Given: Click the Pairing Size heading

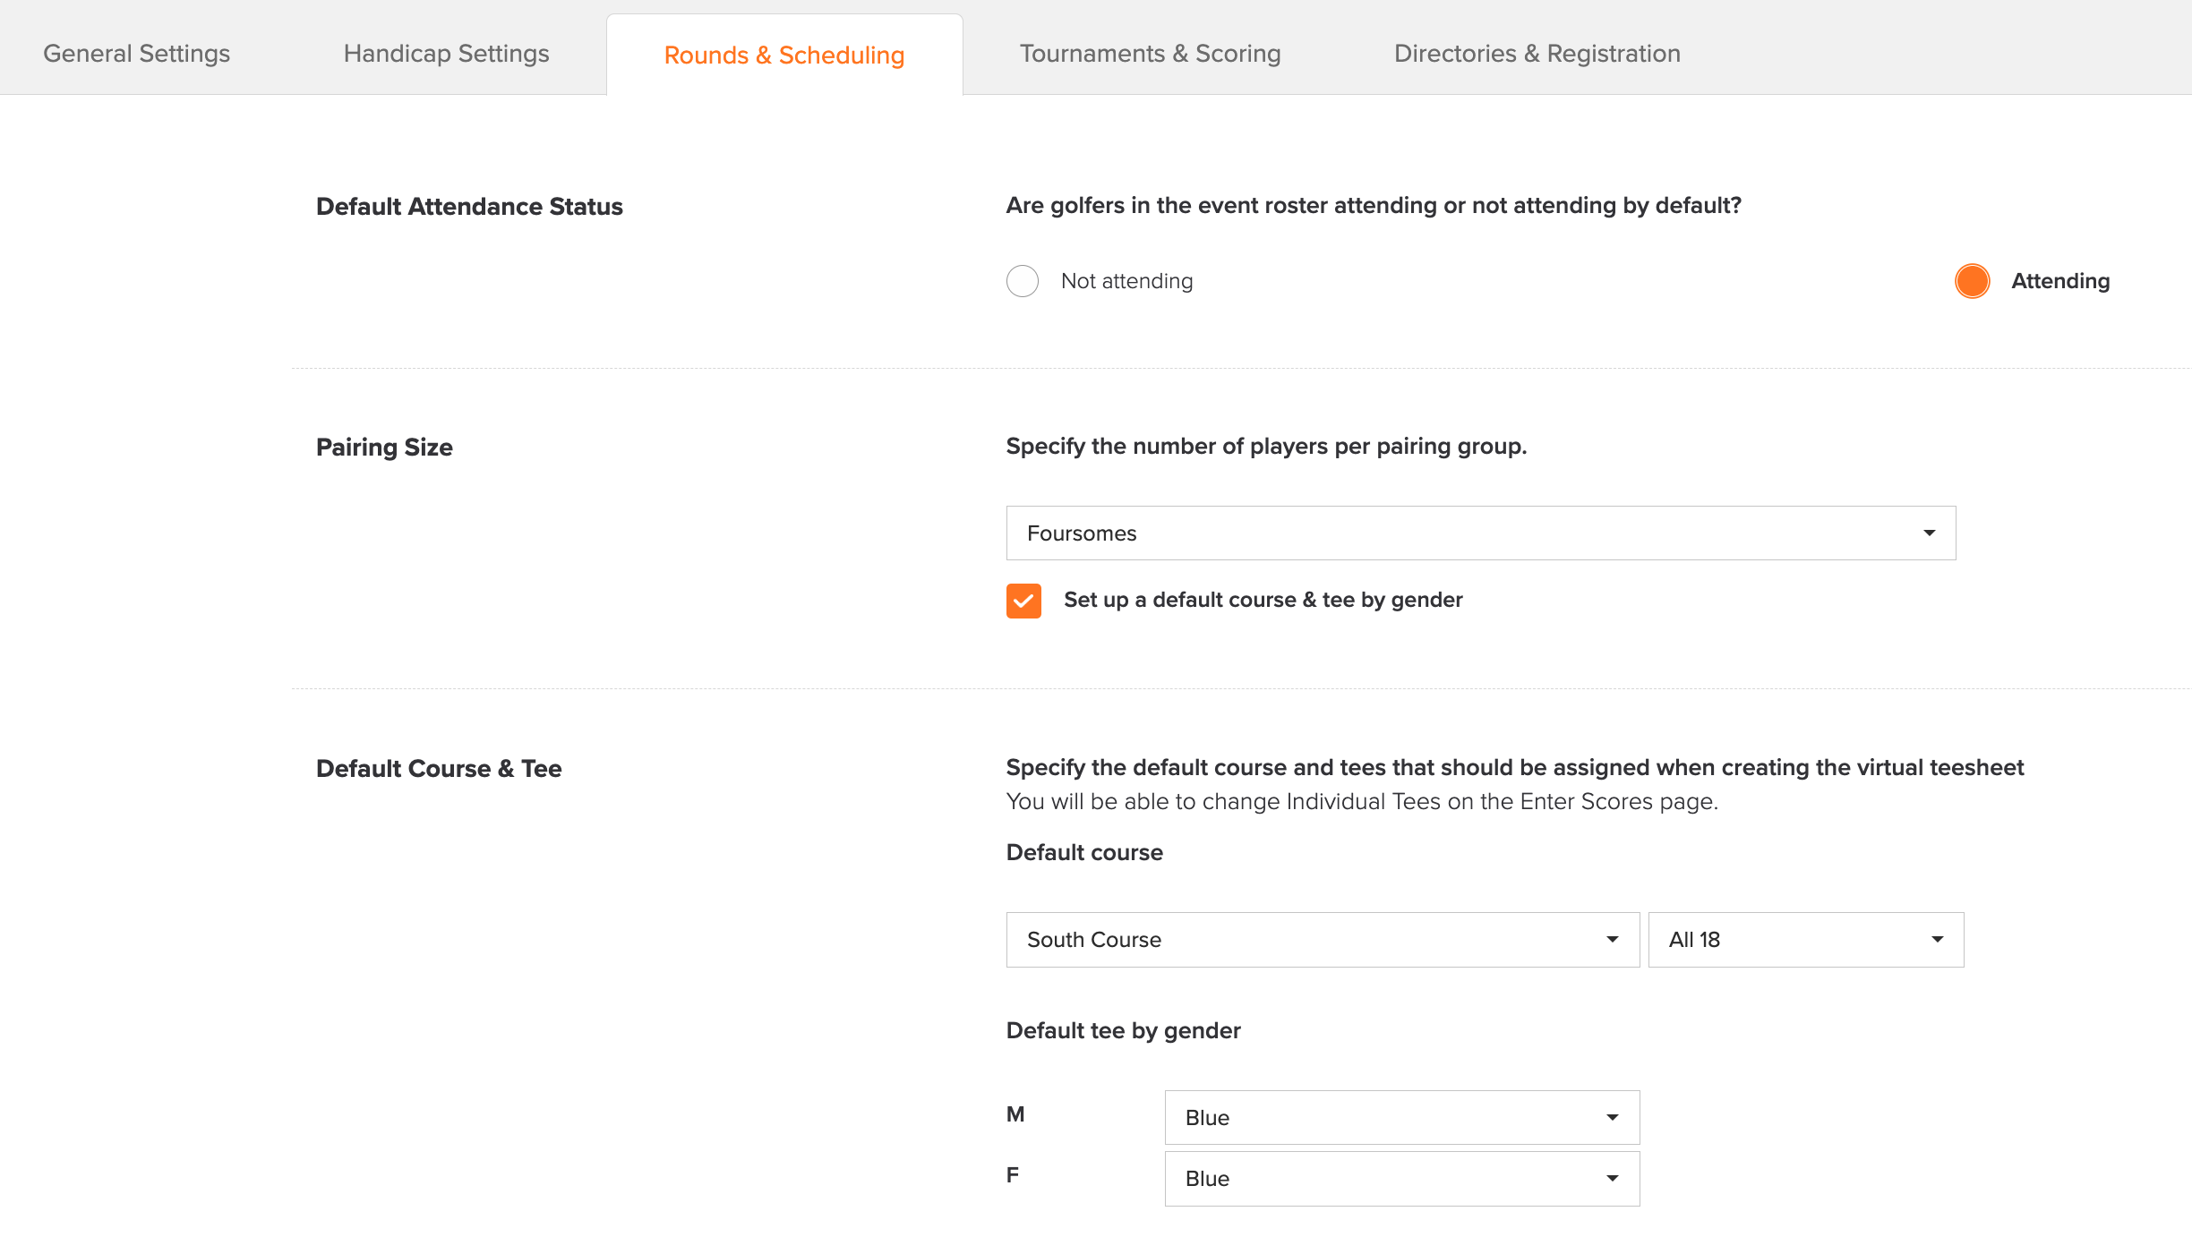Looking at the screenshot, I should tap(384, 448).
